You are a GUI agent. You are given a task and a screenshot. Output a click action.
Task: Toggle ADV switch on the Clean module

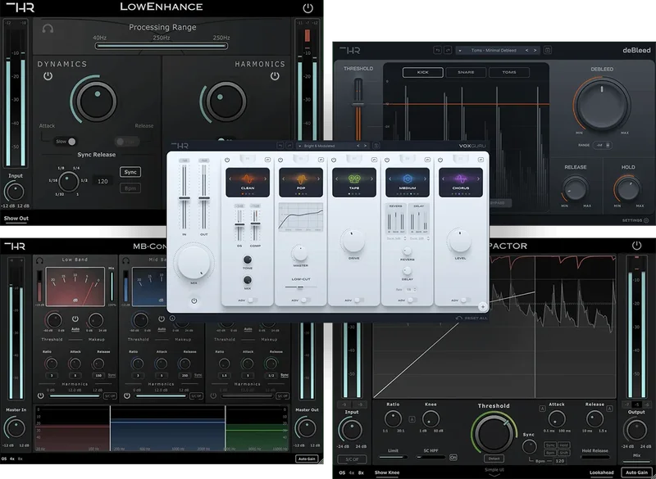coord(253,301)
